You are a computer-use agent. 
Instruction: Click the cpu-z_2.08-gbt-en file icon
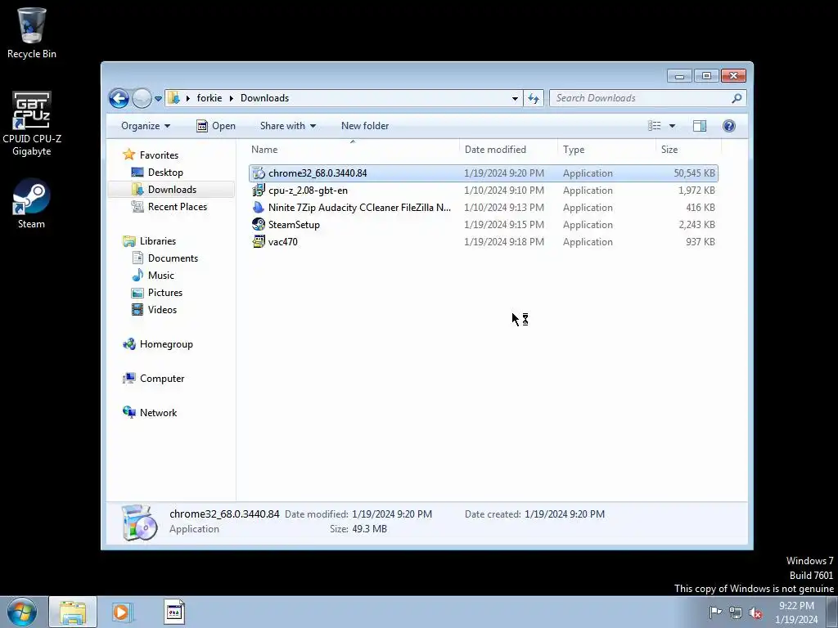259,190
